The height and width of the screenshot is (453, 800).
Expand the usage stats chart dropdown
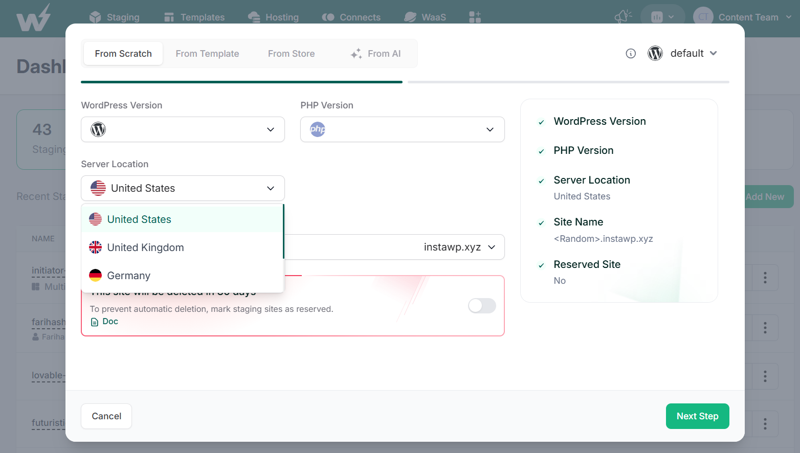(662, 17)
